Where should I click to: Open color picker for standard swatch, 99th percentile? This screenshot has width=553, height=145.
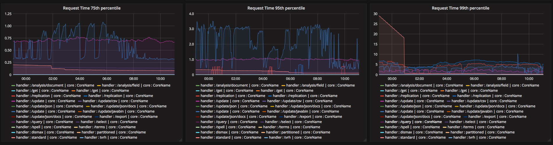(382, 137)
